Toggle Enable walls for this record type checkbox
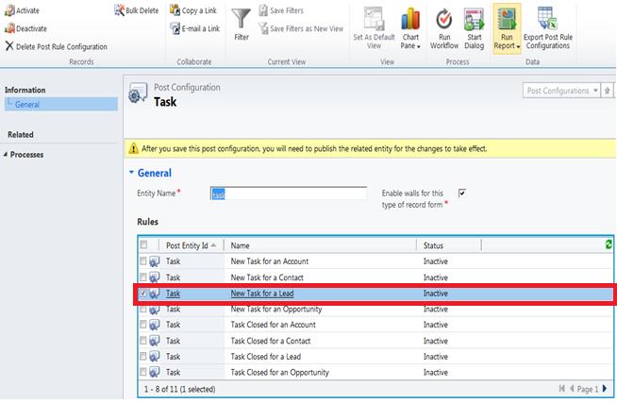 461,193
